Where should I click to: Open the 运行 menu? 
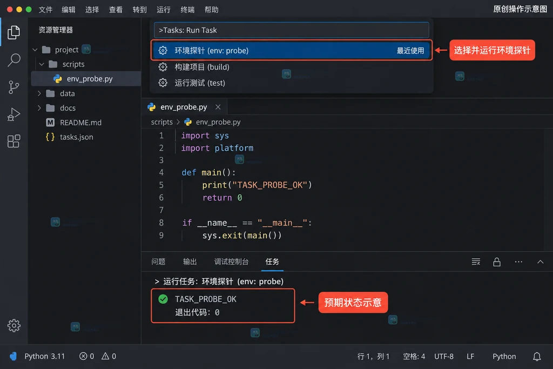pyautogui.click(x=163, y=10)
